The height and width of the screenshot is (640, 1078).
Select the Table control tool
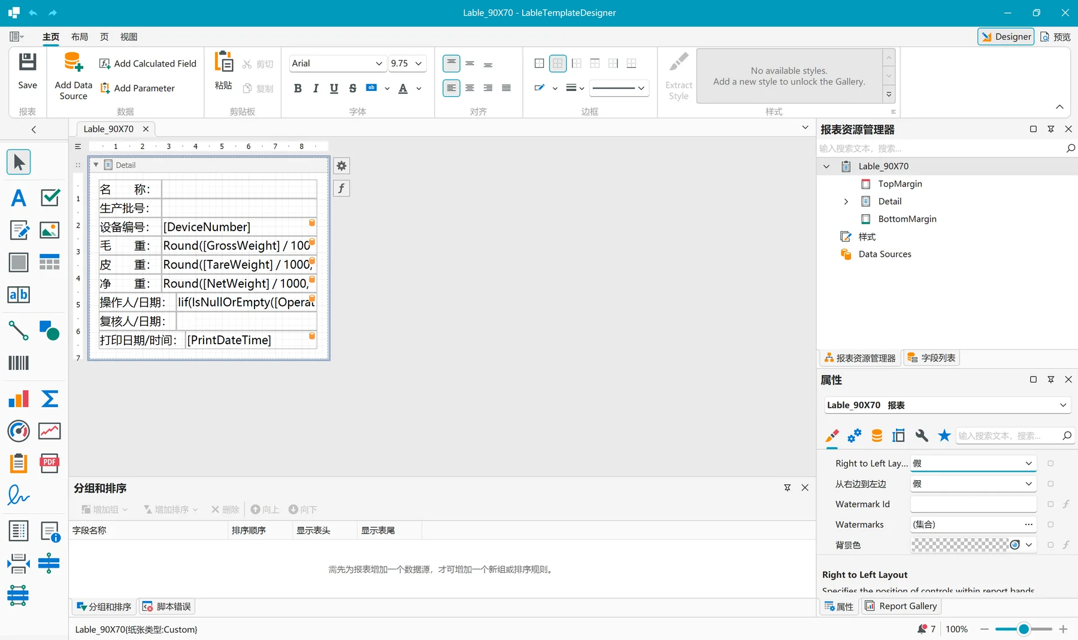(x=50, y=262)
